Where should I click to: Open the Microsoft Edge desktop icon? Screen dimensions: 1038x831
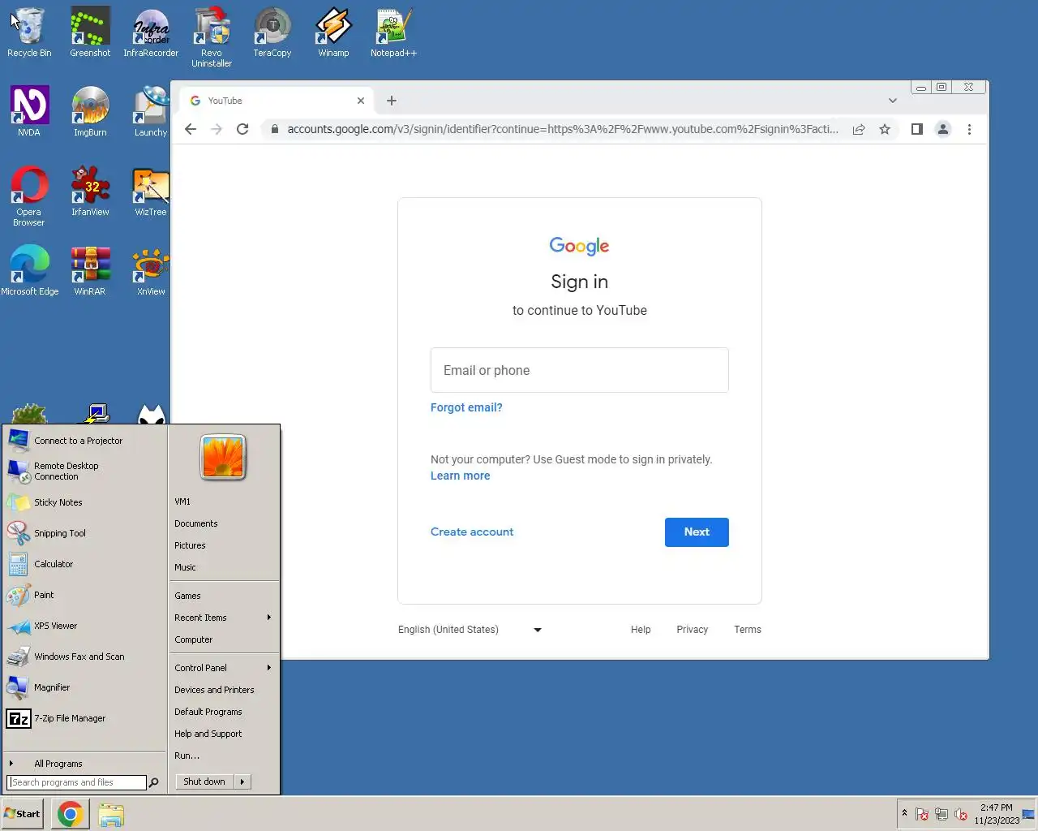(x=29, y=270)
